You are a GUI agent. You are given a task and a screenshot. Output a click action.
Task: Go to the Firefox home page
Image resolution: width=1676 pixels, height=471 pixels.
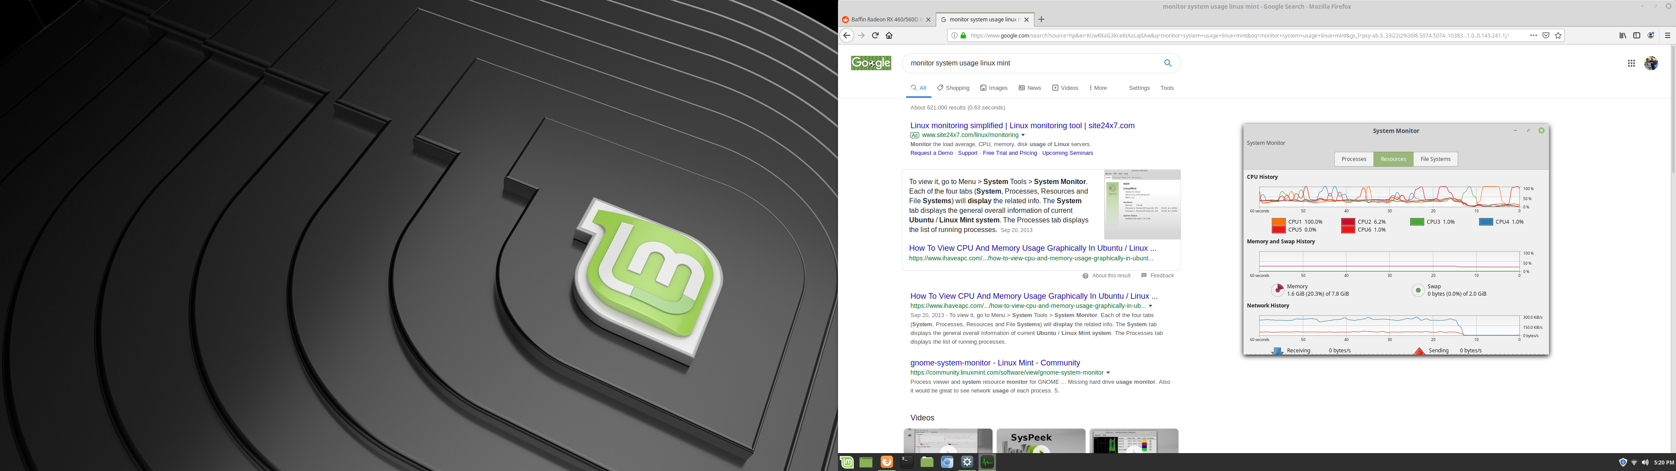(890, 36)
